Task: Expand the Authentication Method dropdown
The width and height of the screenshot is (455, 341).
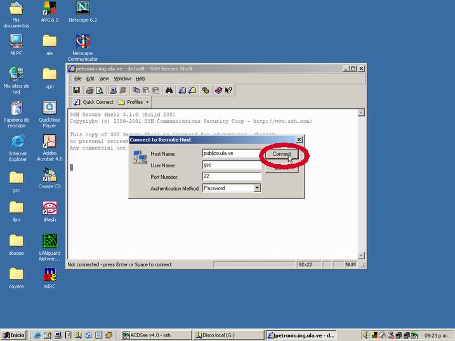Action: click(x=257, y=188)
